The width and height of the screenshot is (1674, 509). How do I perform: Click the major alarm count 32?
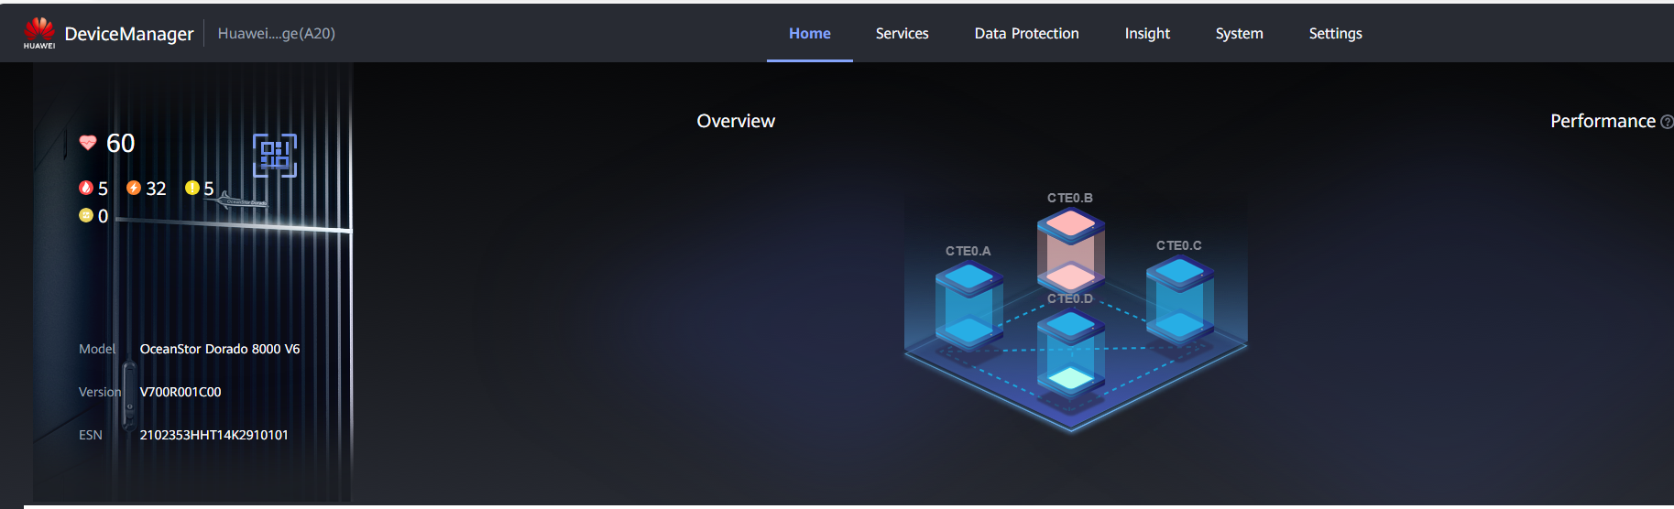pos(156,189)
